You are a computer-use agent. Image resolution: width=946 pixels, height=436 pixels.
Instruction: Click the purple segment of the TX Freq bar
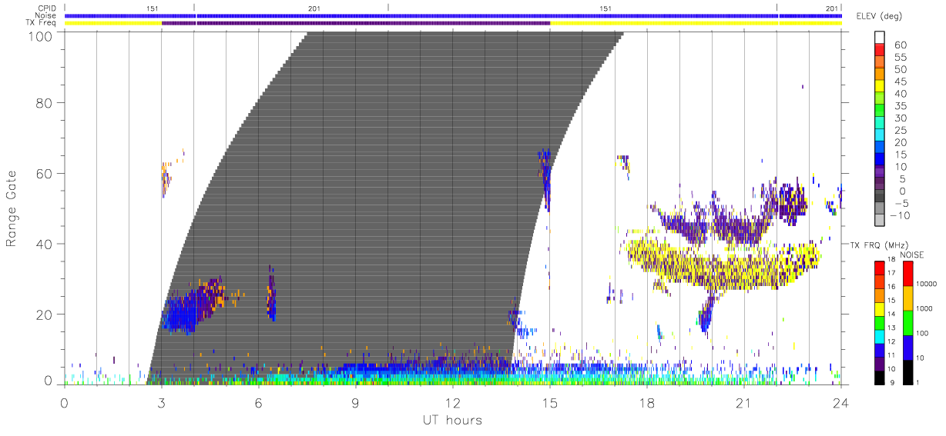[356, 23]
